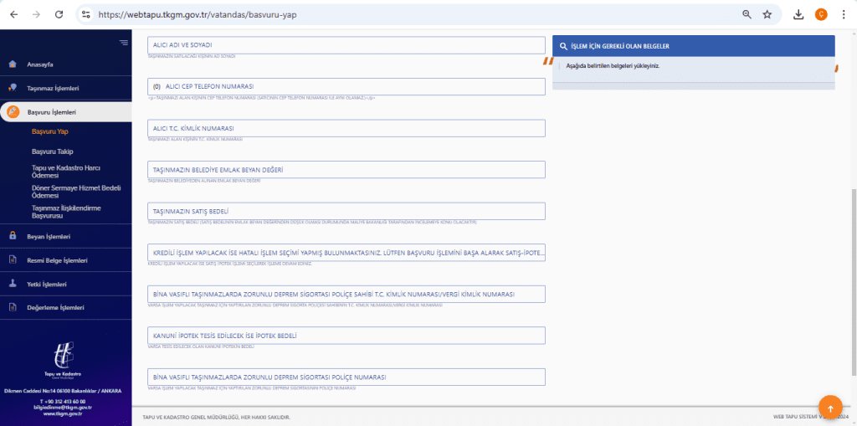Select Başvuru Yap submenu item
The width and height of the screenshot is (857, 426).
[x=49, y=131]
